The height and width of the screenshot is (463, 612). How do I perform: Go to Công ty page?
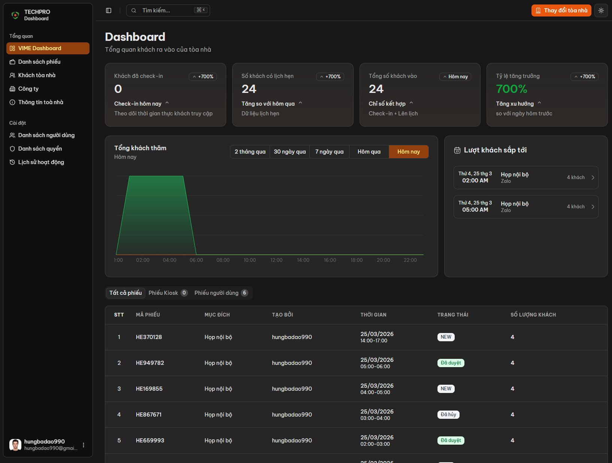[x=28, y=89]
